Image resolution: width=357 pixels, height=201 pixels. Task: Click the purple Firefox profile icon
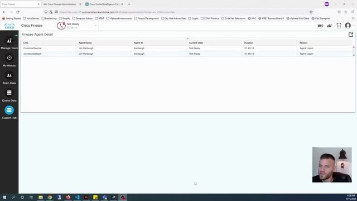327,4
